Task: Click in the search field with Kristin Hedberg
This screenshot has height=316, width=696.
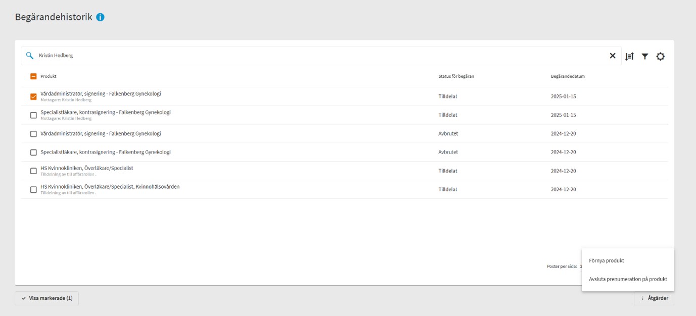Action: coord(303,56)
